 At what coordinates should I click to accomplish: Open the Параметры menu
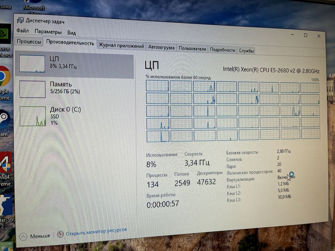tap(48, 32)
